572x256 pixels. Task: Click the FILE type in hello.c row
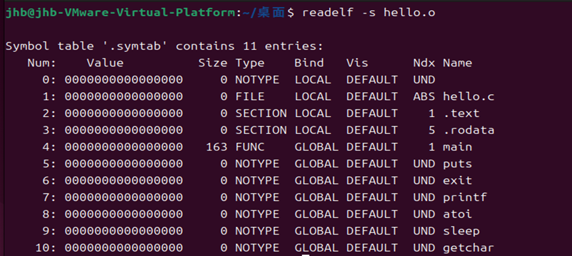click(250, 97)
